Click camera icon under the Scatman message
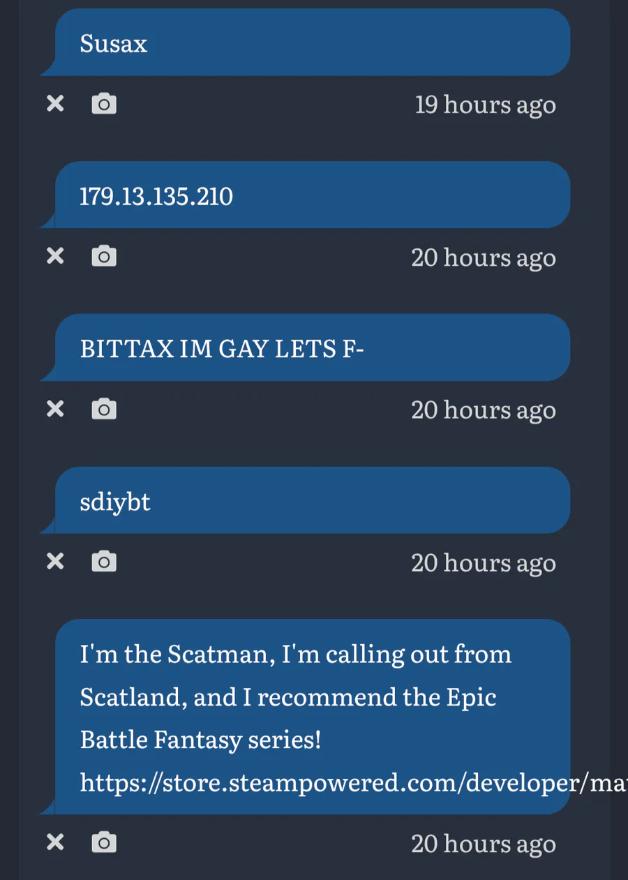Image resolution: width=628 pixels, height=880 pixels. (x=104, y=842)
